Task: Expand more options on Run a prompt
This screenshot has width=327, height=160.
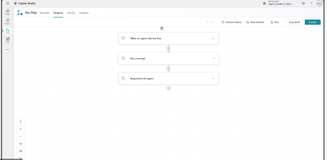Action: (x=213, y=58)
